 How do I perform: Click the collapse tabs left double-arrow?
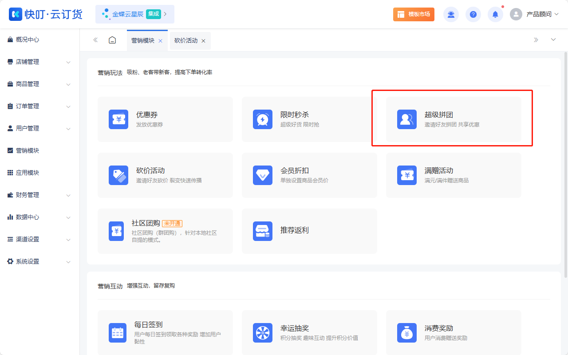[95, 40]
